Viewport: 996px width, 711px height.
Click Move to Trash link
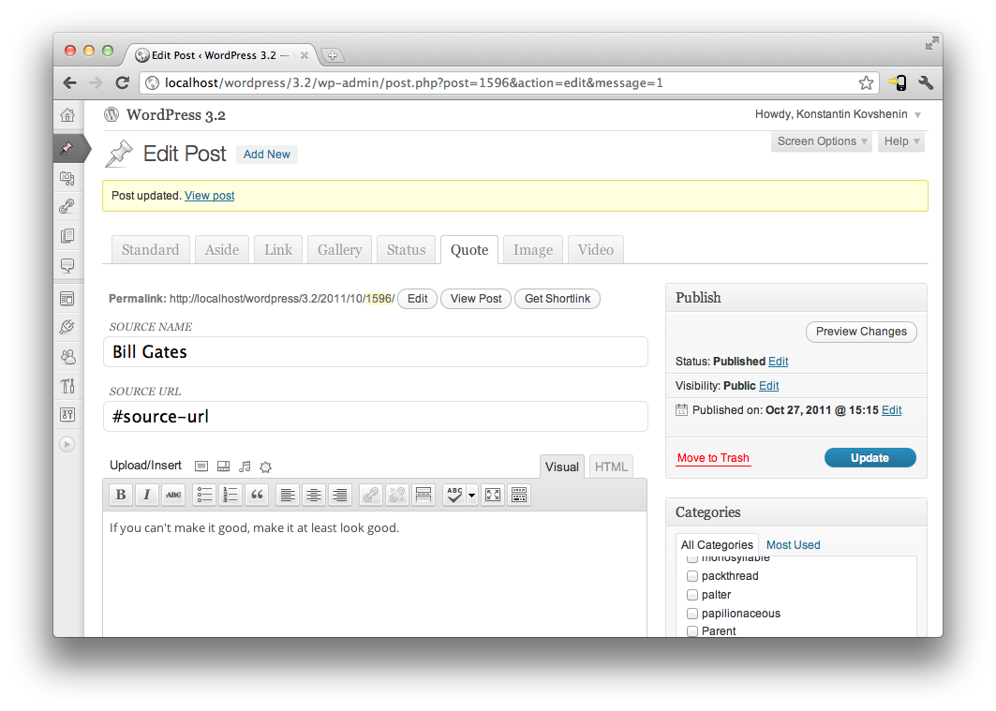[x=713, y=458]
